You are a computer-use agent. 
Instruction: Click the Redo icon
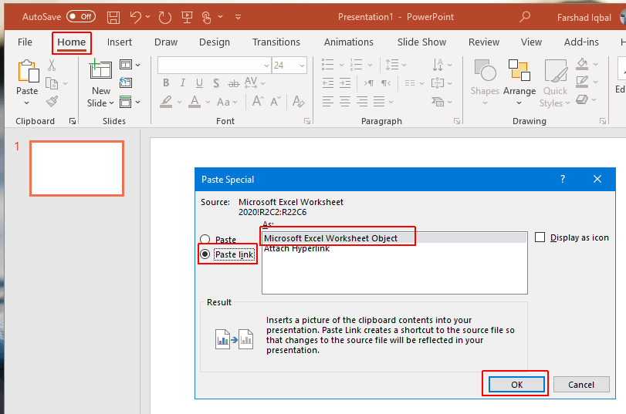[164, 17]
